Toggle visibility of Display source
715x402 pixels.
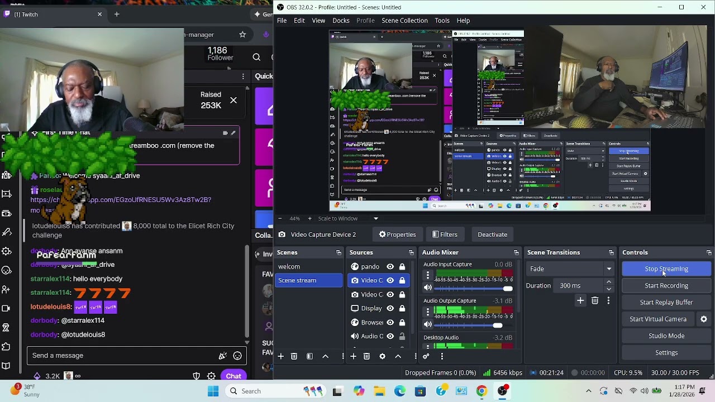pos(390,308)
